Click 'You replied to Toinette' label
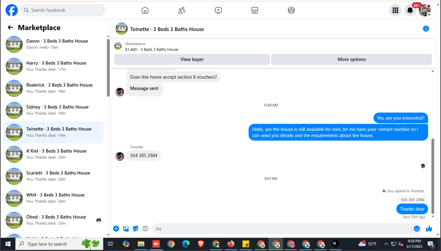Viewport: 441px width, 251px height. 403,191
